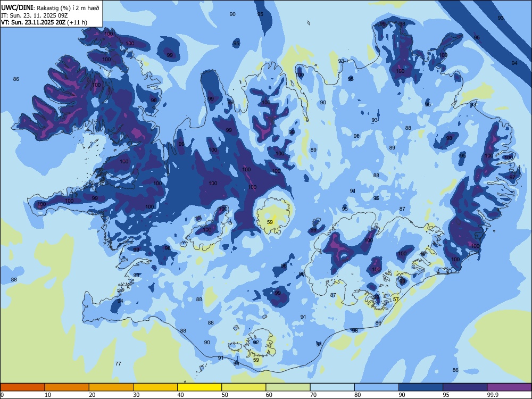Click the legend scale label 50

click(225, 395)
